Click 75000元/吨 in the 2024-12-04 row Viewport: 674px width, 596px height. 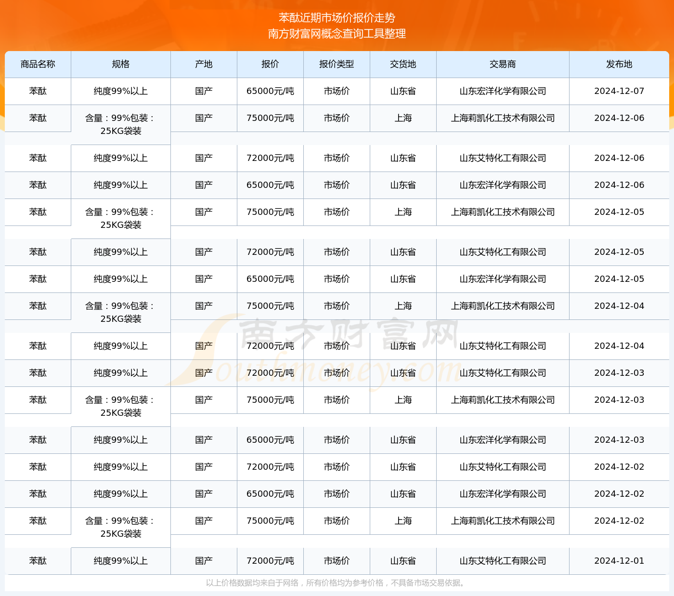[270, 306]
